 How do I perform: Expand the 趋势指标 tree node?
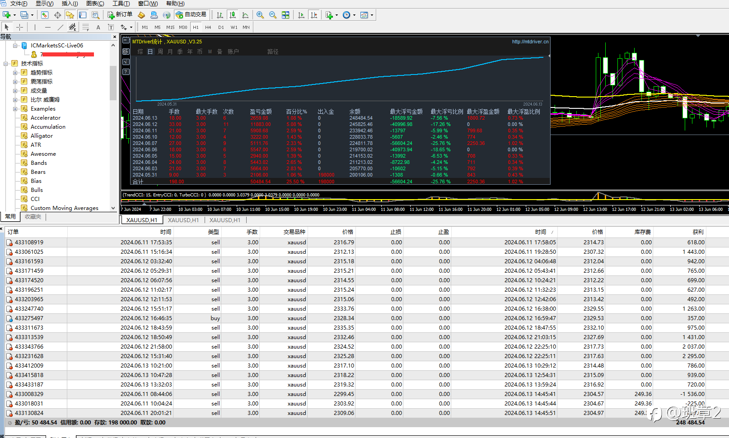tap(15, 73)
